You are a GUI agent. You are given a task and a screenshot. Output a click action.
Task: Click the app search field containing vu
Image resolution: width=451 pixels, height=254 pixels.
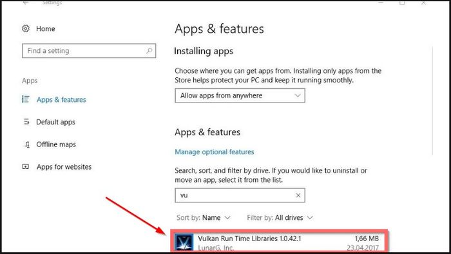coord(240,195)
